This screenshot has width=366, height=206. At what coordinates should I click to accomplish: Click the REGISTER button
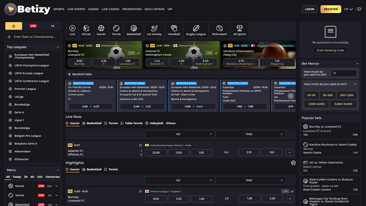(331, 9)
